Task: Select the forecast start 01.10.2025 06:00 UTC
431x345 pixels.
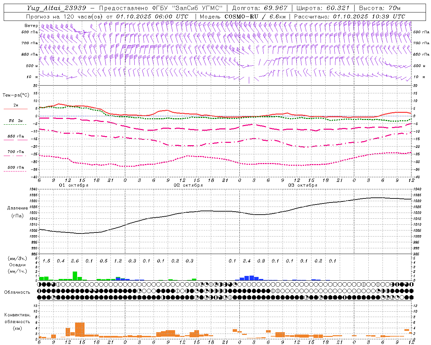Action: coord(152,17)
